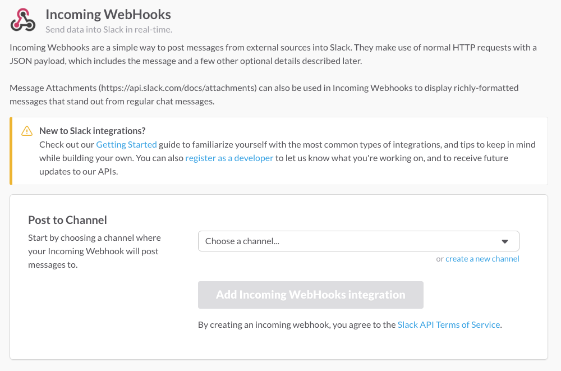Click the Send data into Slack subtitle
The height and width of the screenshot is (371, 561).
109,29
